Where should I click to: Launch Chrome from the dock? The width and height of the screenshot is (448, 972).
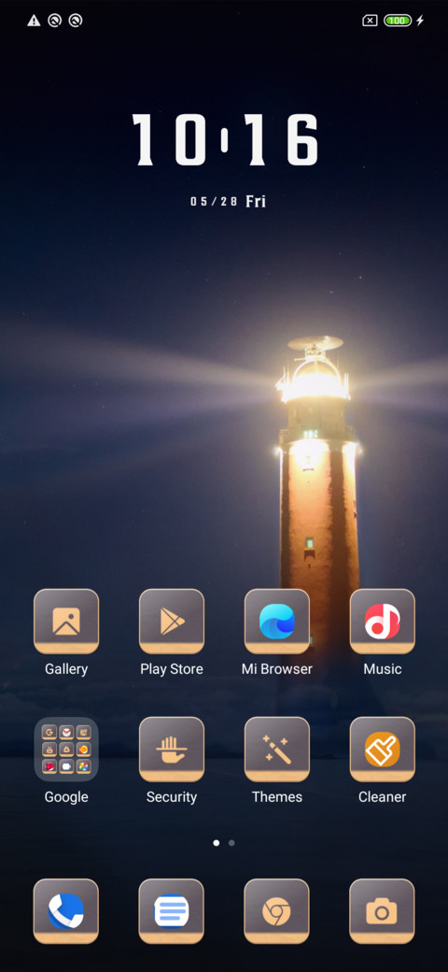coord(276,911)
